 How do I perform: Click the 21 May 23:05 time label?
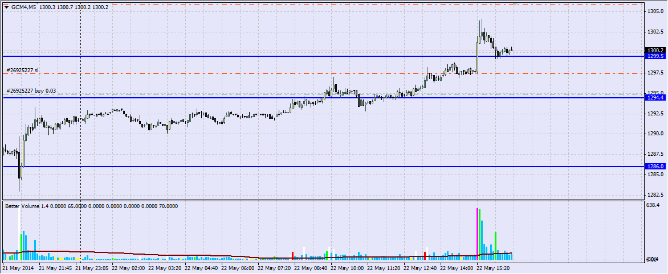click(x=92, y=268)
